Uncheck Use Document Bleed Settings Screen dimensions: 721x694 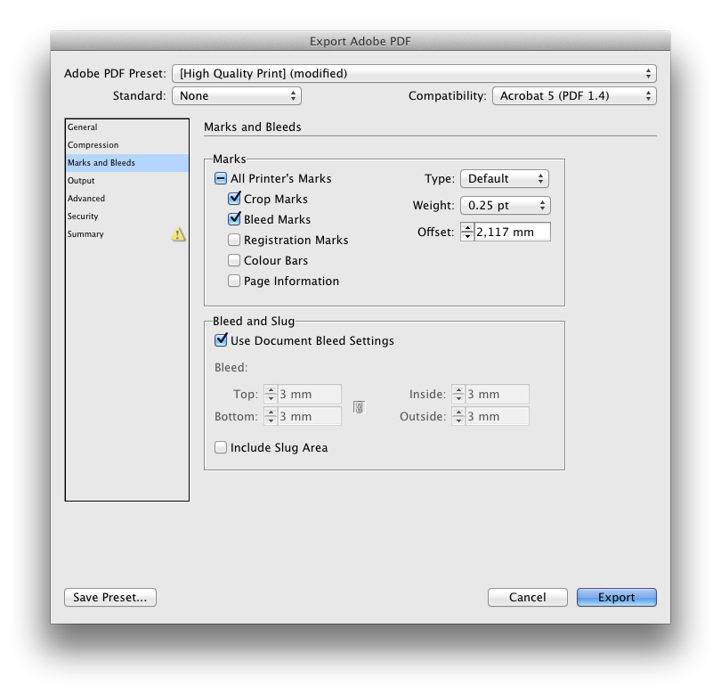[x=221, y=340]
